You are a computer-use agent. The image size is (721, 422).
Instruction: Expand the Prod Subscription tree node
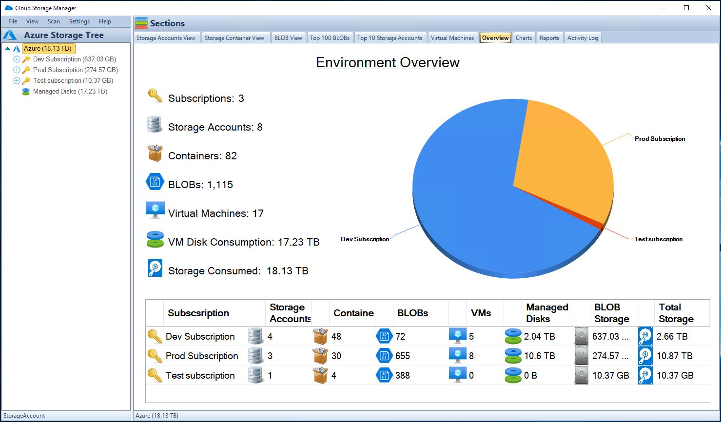click(x=17, y=70)
